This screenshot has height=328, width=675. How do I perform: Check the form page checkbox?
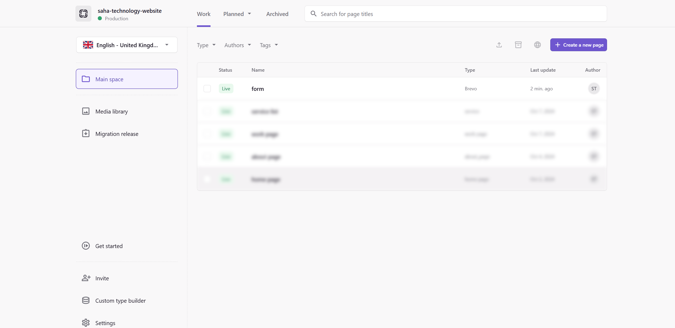(x=207, y=89)
